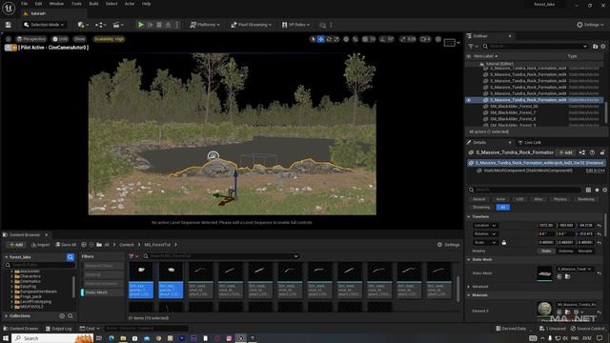610x343 pixels.
Task: Click the Stop simulation button
Action: point(159,25)
